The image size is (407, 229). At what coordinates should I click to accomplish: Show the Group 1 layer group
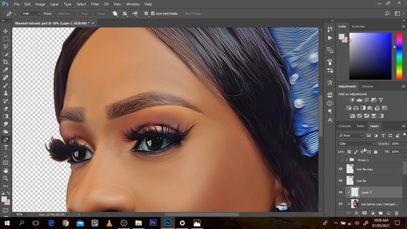(341, 160)
